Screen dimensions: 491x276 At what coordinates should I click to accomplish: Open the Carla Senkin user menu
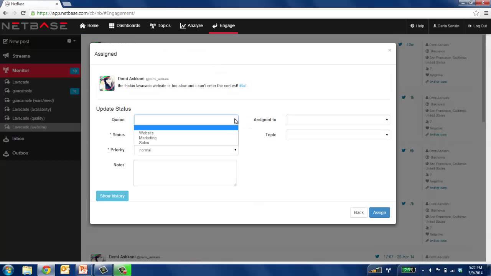coord(446,26)
